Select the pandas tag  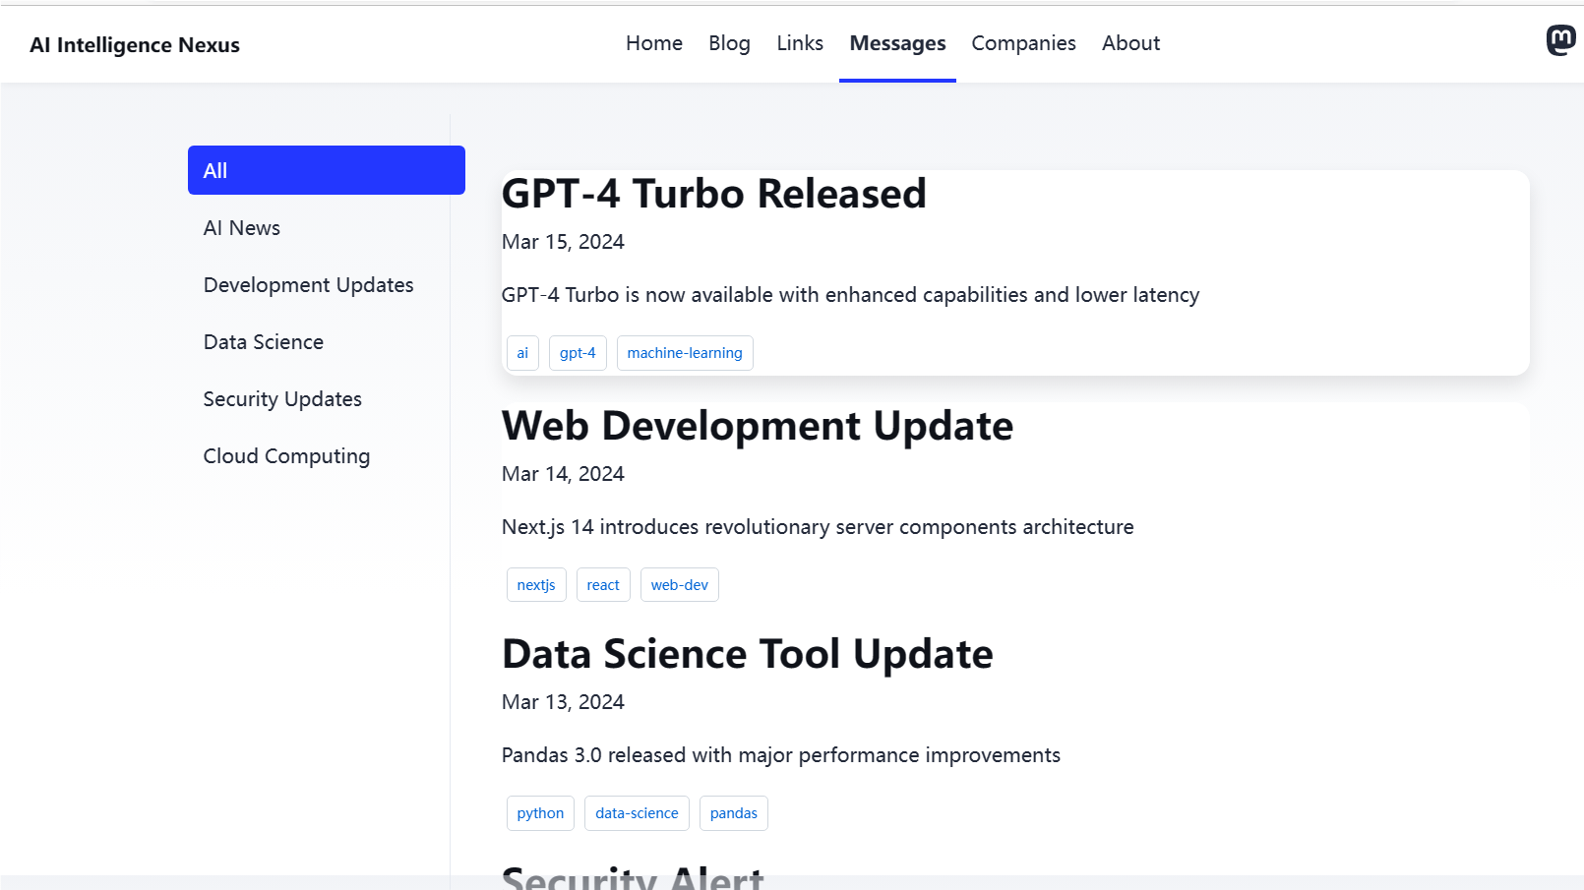733,813
